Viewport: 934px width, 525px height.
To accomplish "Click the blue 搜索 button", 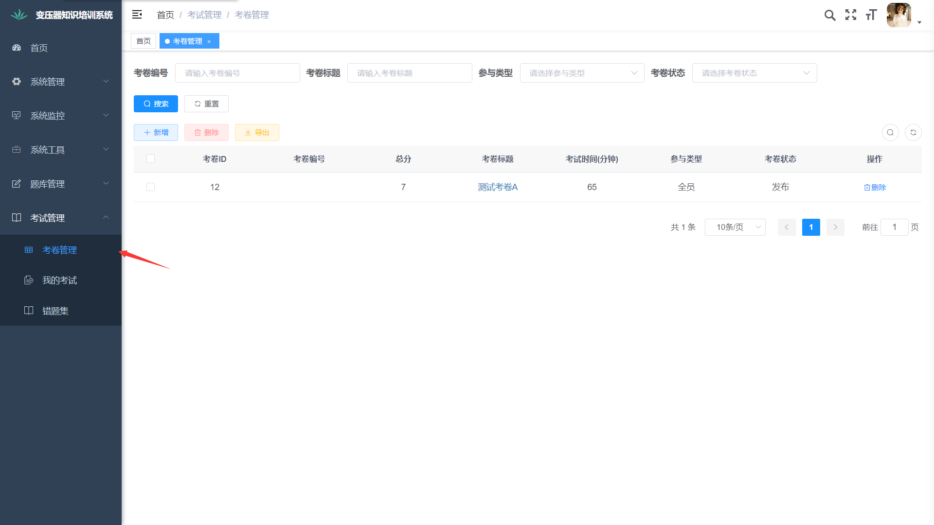I will click(x=156, y=104).
